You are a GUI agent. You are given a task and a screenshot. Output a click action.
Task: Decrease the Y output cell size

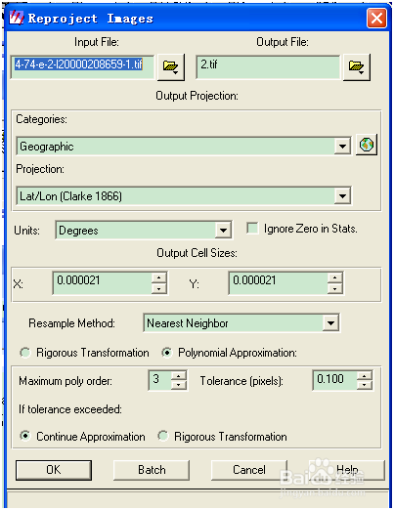334,288
